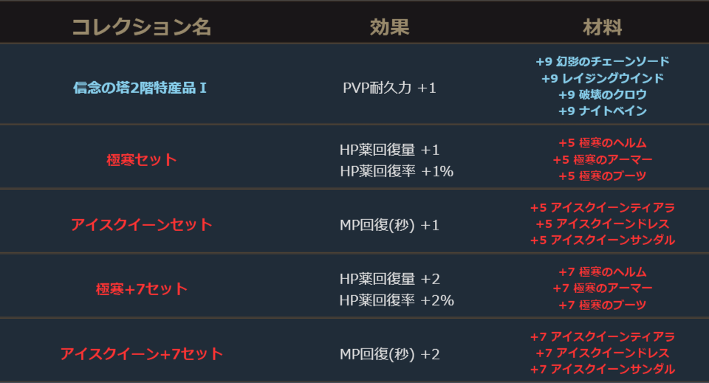Viewport: 709px width, 383px height.
Task: Click the 材料 column header
Action: coord(602,28)
